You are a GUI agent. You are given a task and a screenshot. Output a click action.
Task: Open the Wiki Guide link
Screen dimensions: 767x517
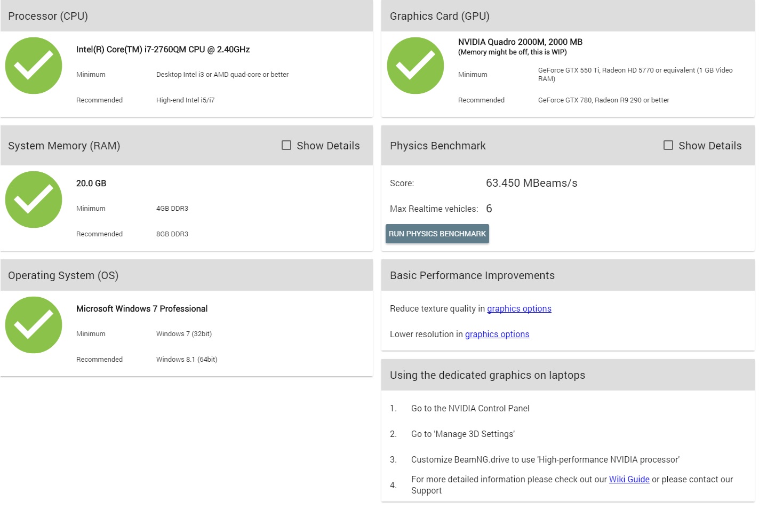(x=629, y=479)
